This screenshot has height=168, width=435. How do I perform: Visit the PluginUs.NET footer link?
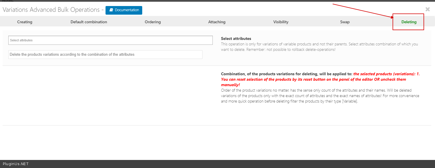coord(15,164)
